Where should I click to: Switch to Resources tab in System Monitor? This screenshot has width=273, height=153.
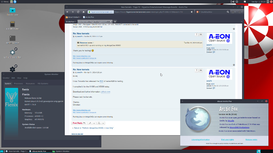30,84
